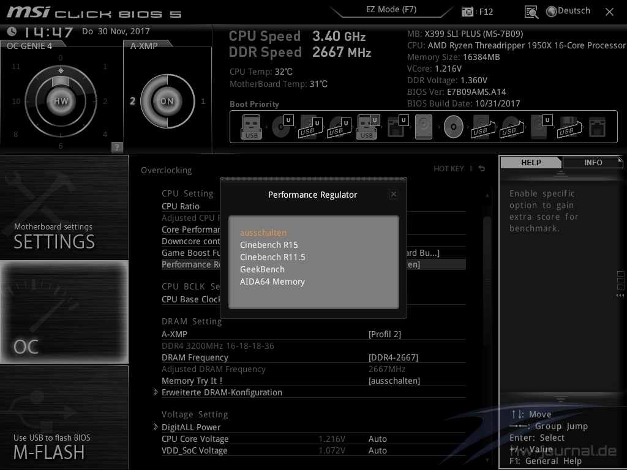Choose Cinebench R15 option
Viewport: 627px width, 470px height.
click(x=269, y=245)
